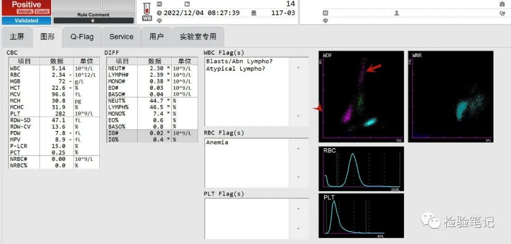Click the comment bubble icon under the date
The width and height of the screenshot is (511, 244).
(x=159, y=20)
